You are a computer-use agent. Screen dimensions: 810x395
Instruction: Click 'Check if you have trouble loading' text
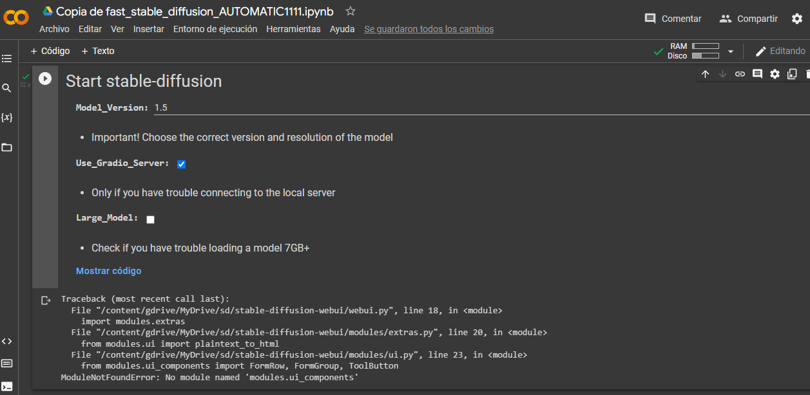pos(200,248)
